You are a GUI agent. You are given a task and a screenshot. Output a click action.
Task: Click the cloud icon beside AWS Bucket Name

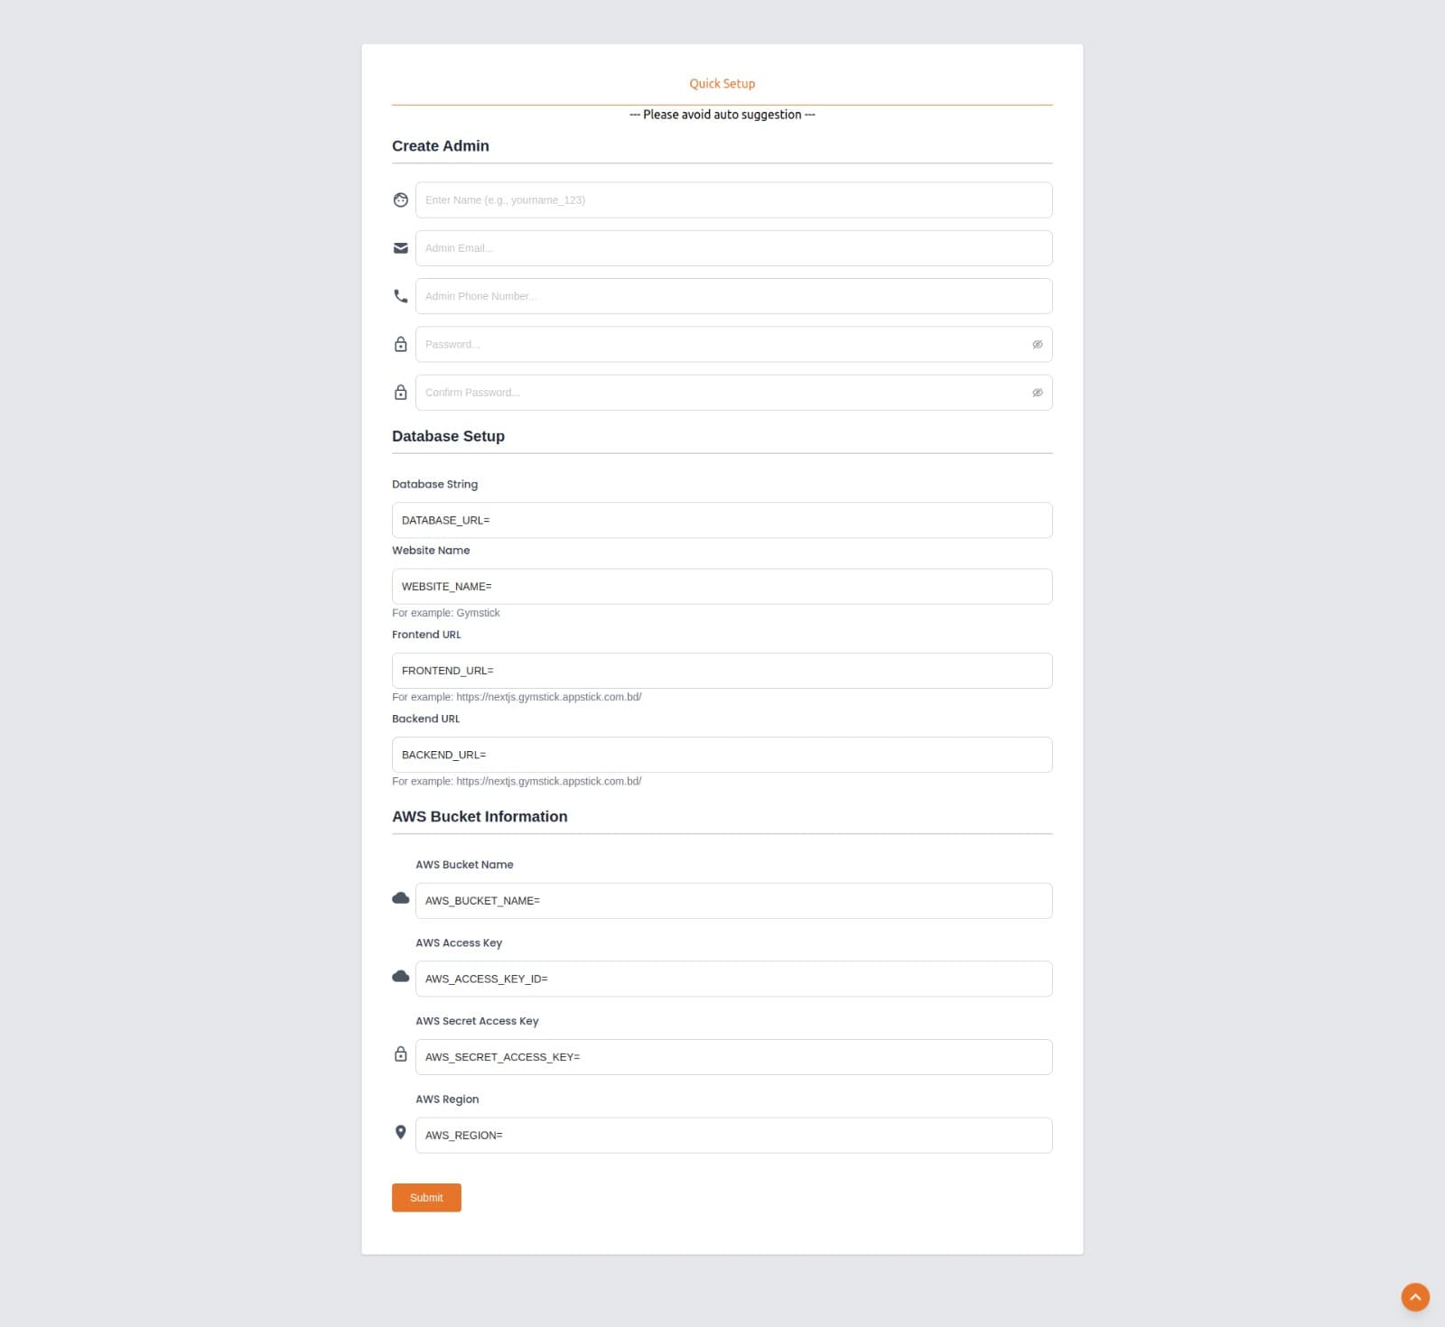[401, 898]
